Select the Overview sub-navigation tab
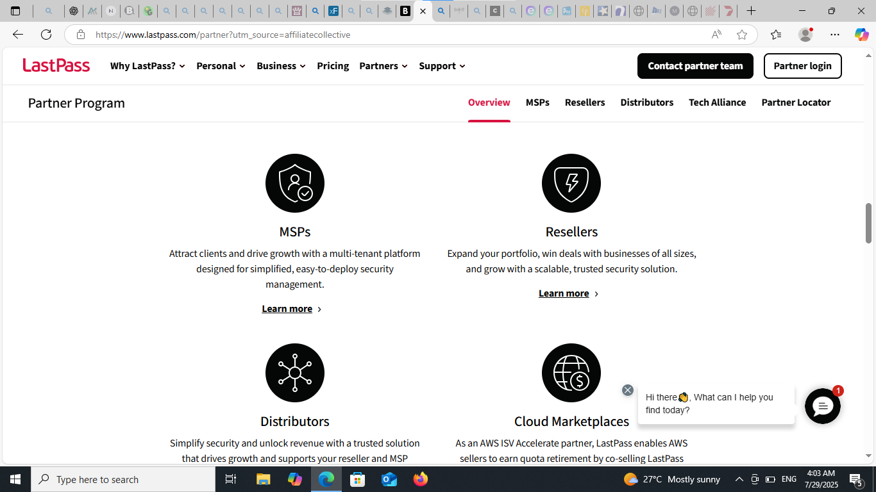The width and height of the screenshot is (876, 492). click(489, 102)
